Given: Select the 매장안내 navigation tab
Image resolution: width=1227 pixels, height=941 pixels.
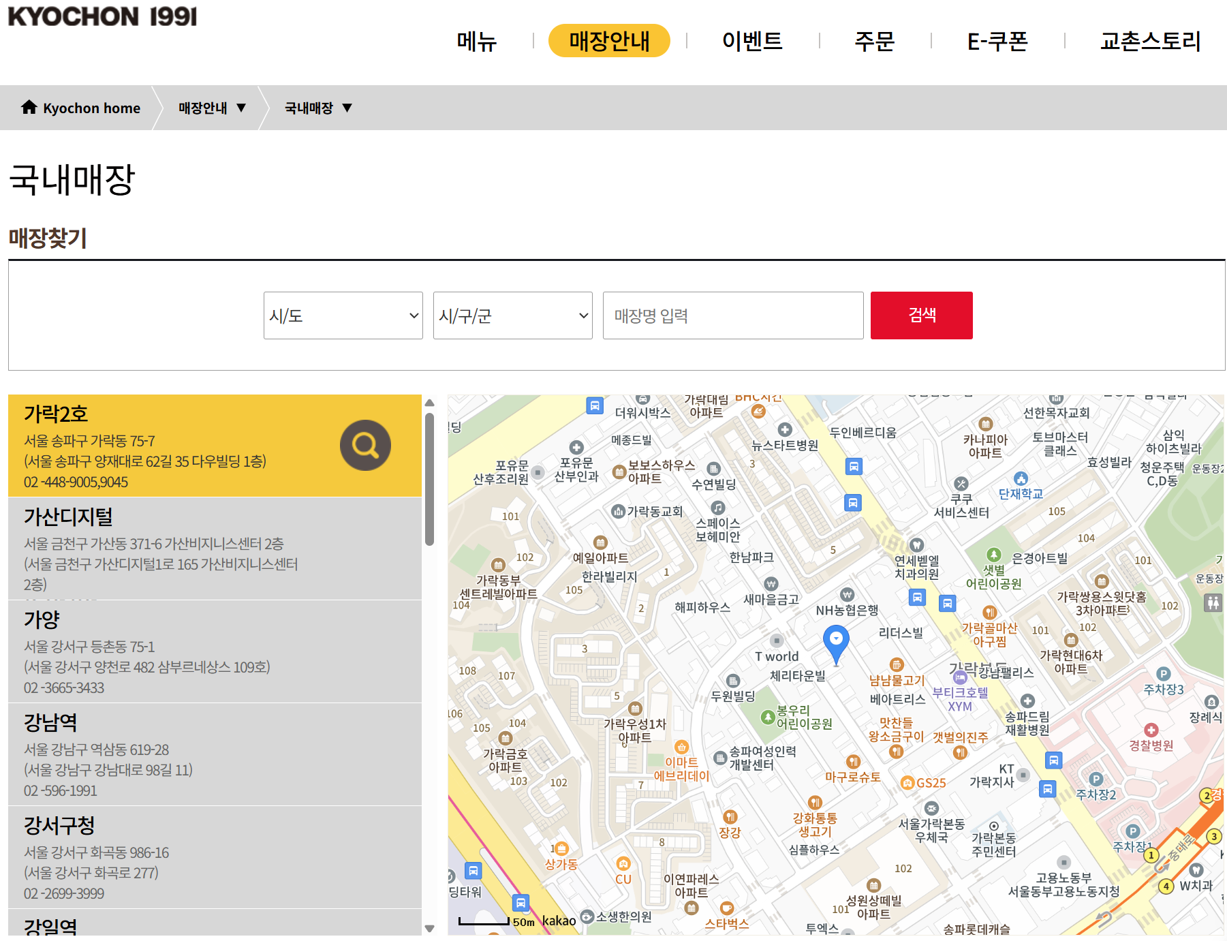Looking at the screenshot, I should click(609, 41).
